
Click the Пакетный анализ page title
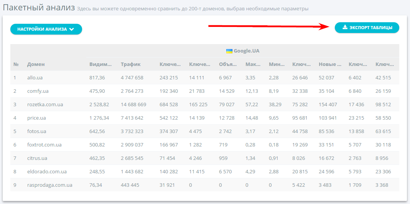(39, 8)
